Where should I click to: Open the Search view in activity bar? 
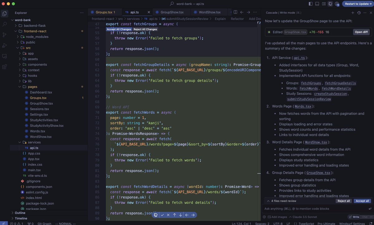4,24
